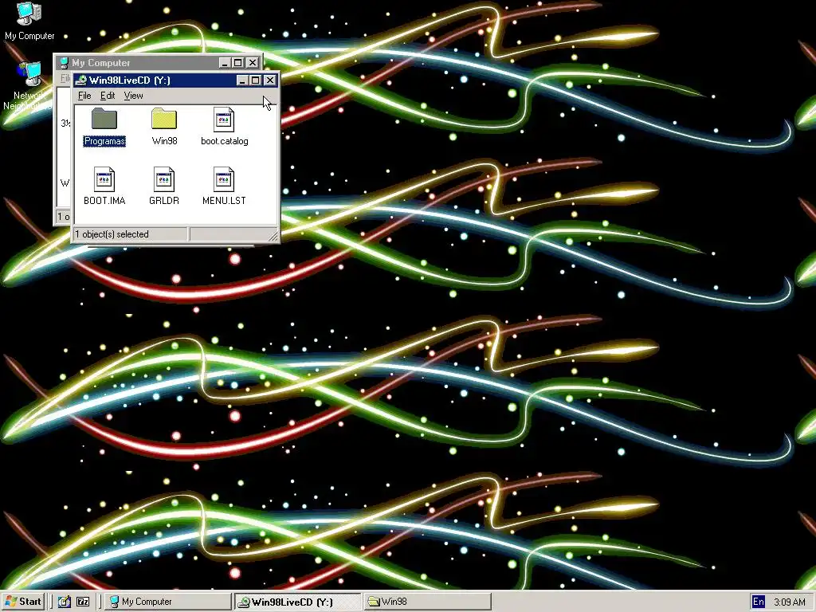Click the Win98 folder label
816x612 pixels.
click(164, 141)
